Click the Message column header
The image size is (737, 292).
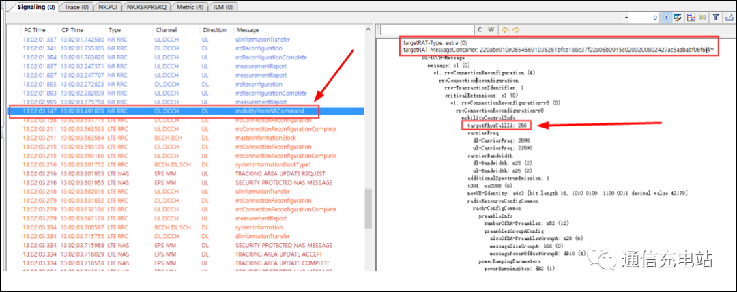pos(299,30)
